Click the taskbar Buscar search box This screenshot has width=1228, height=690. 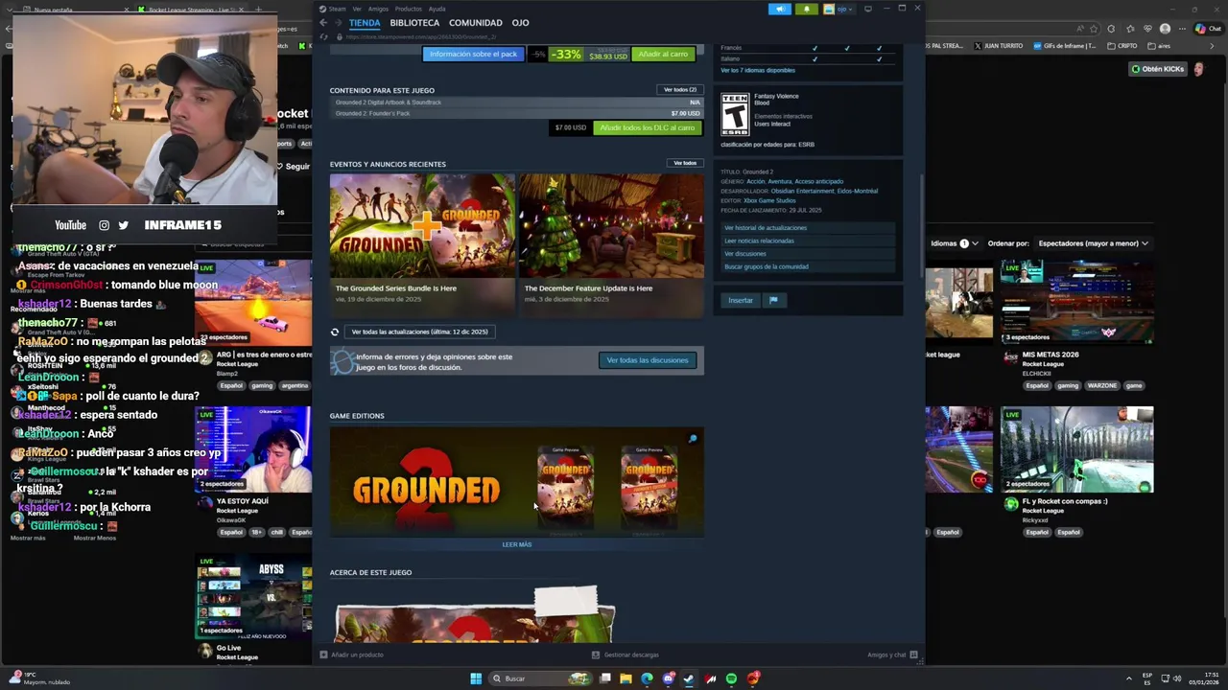click(540, 678)
